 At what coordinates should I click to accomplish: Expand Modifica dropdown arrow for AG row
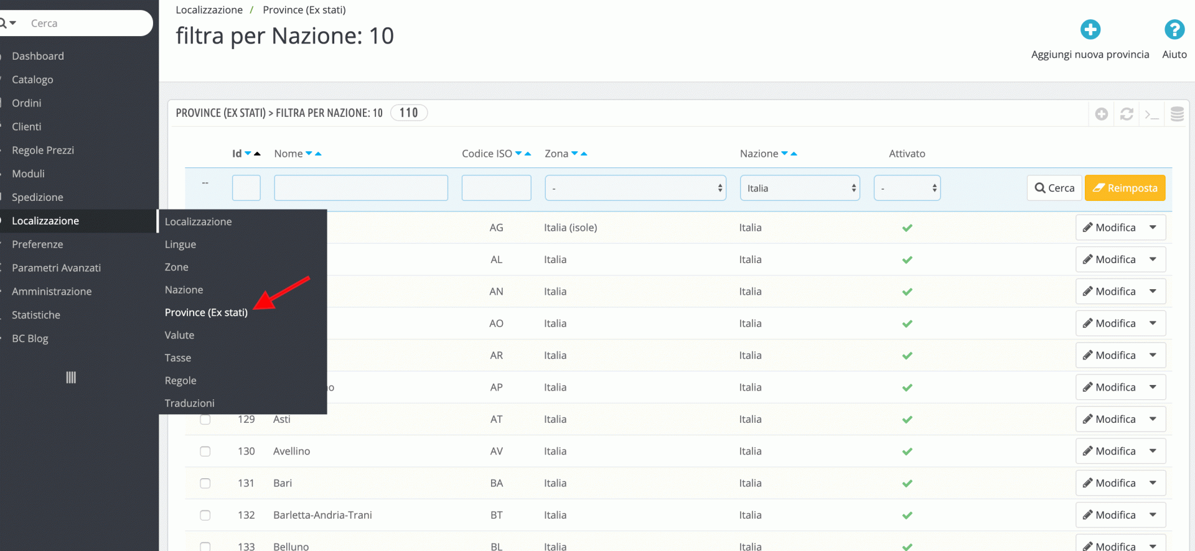(1153, 228)
